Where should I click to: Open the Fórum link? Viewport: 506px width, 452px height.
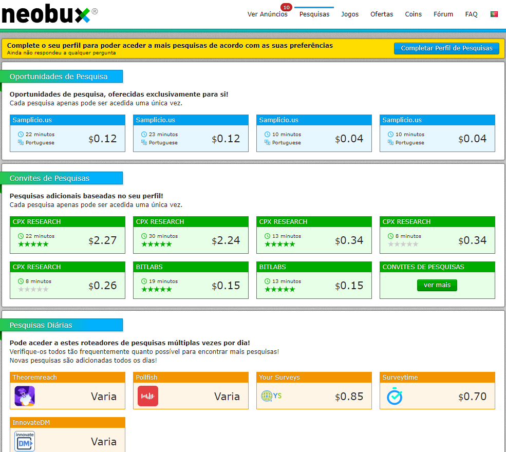tap(443, 14)
